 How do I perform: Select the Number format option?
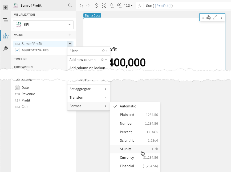[135, 124]
